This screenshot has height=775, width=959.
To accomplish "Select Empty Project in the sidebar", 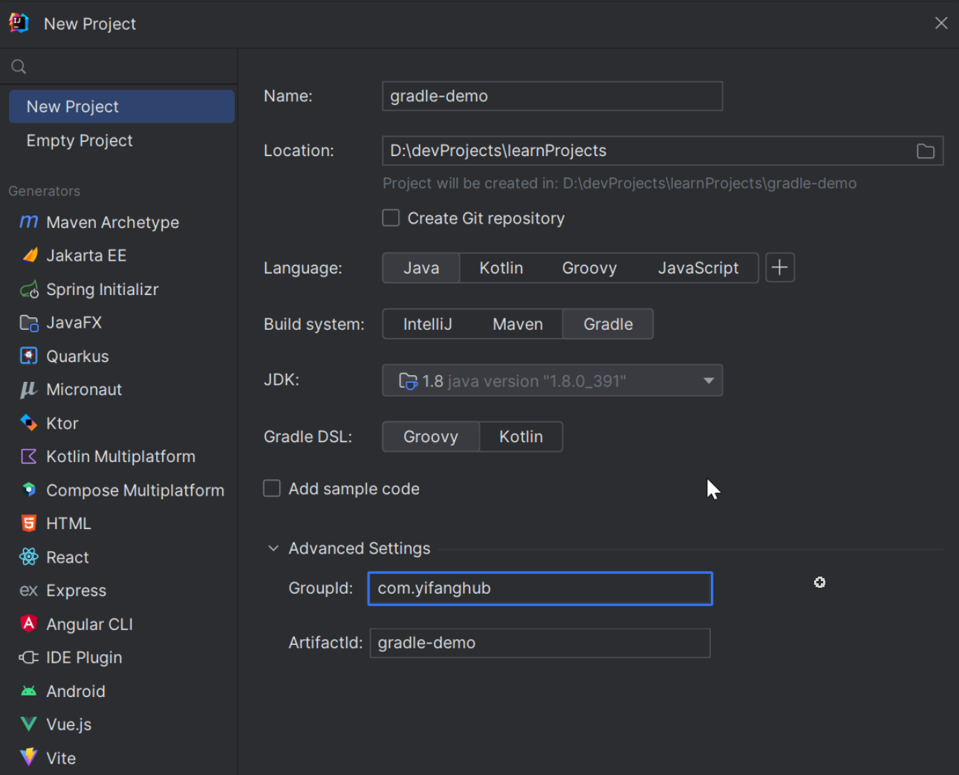I will pos(122,140).
